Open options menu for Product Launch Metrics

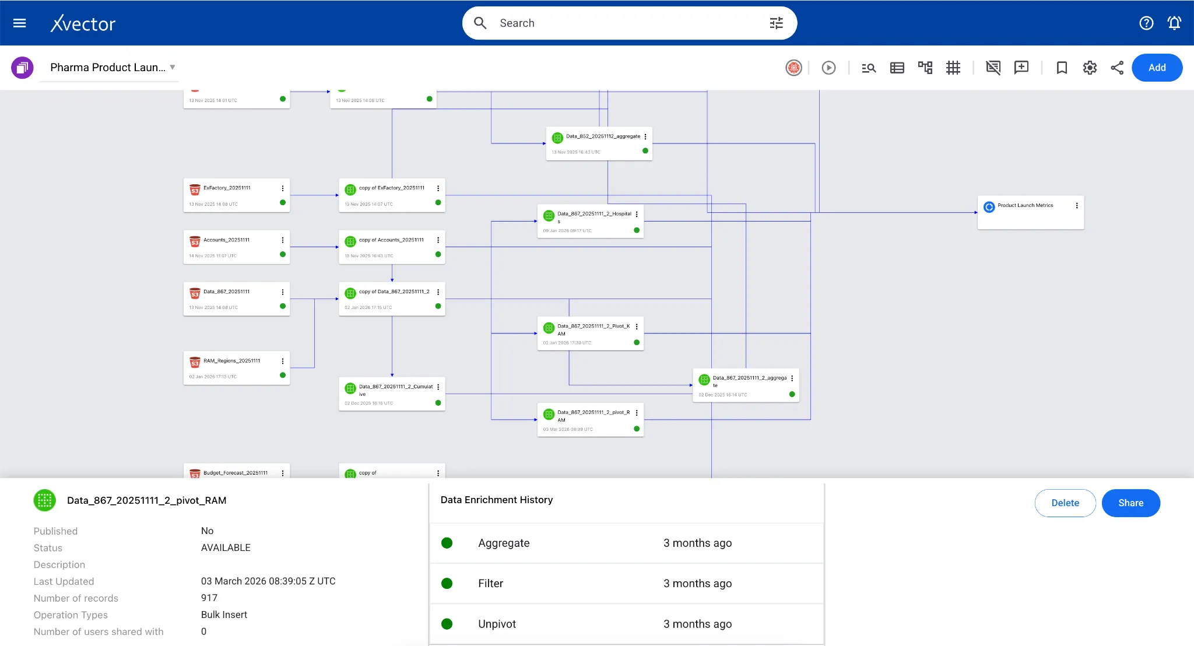1077,206
